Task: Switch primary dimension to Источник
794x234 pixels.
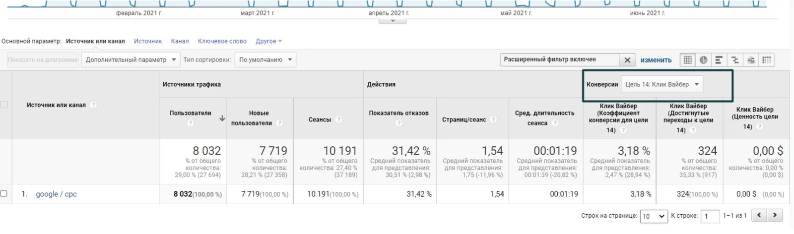Action: click(x=148, y=41)
